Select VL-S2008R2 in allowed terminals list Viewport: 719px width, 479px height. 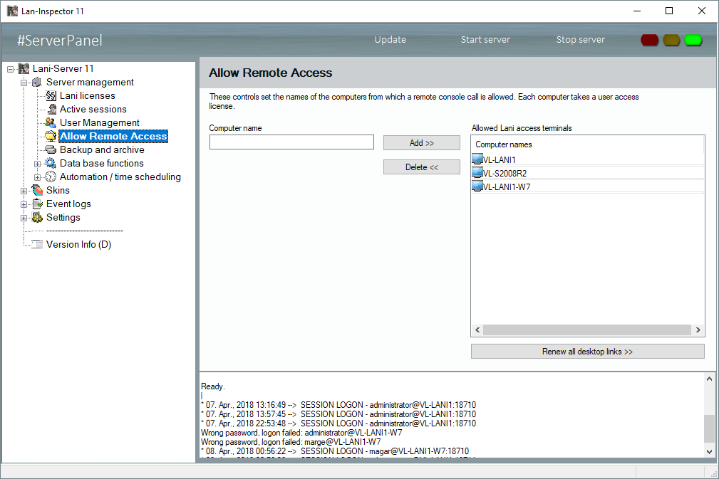click(505, 173)
